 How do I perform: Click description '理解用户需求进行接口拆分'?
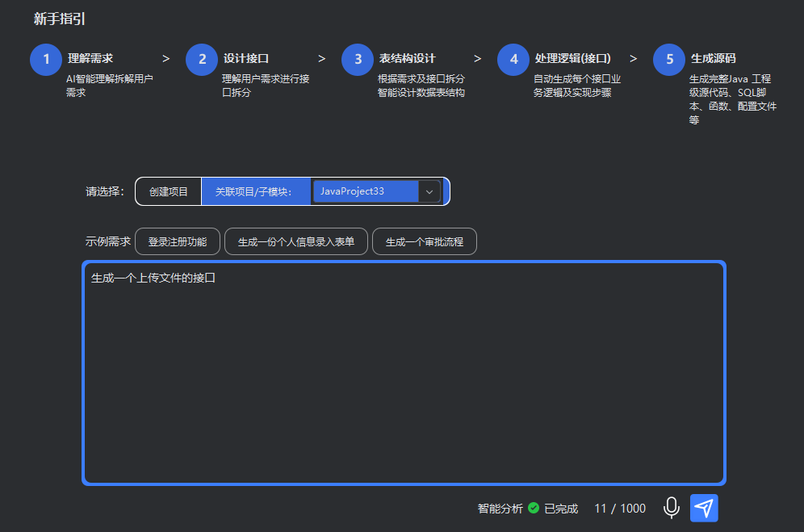(x=266, y=86)
